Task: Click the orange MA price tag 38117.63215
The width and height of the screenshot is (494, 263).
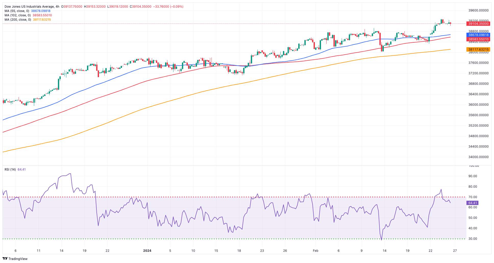Action: pos(478,50)
